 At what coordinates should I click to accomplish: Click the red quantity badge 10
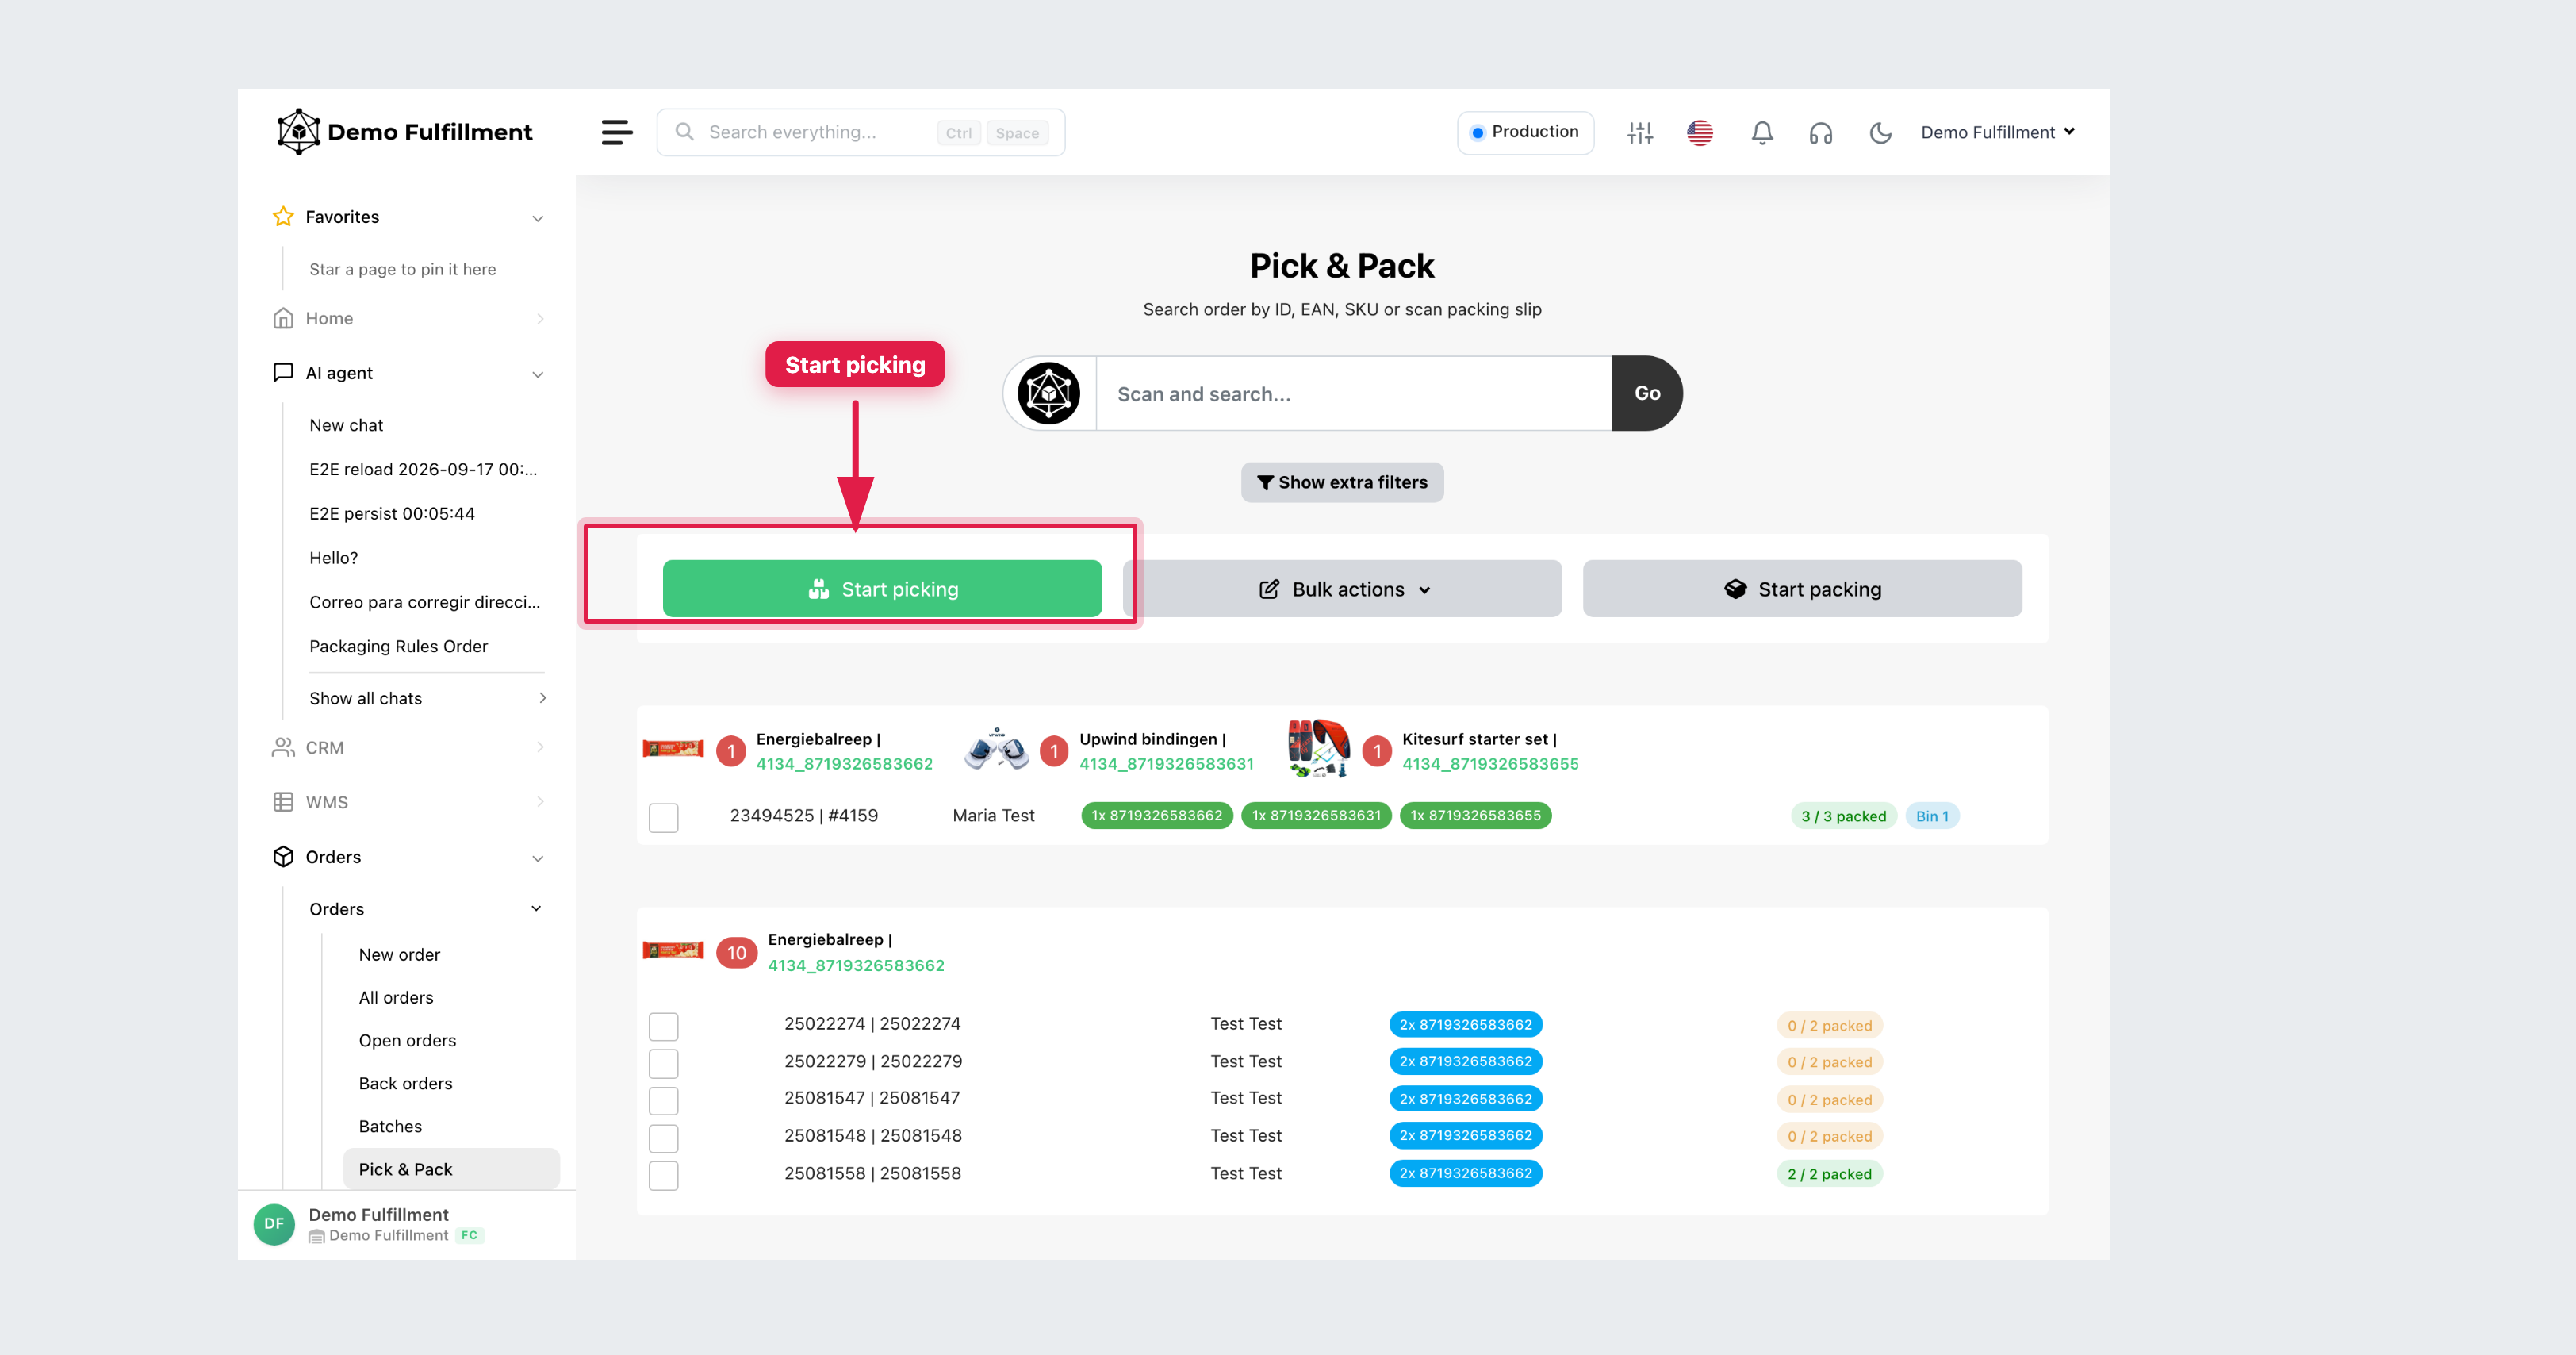point(736,953)
